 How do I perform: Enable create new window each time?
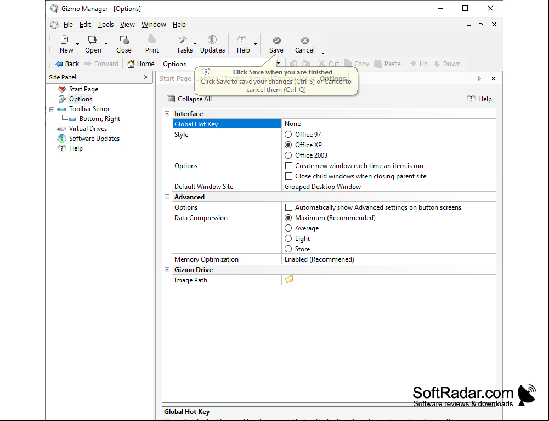(288, 165)
